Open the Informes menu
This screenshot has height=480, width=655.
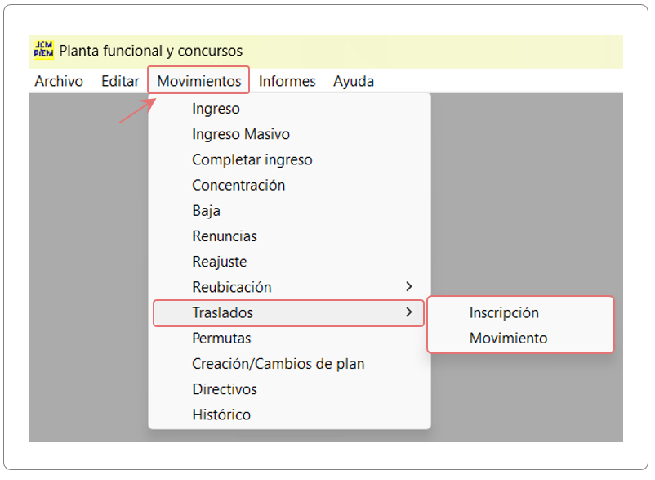pos(287,81)
